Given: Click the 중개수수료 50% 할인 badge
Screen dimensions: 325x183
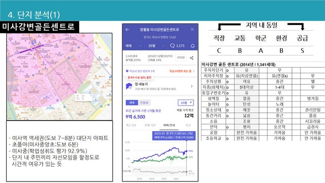Looking at the screenshot, I should click(139, 77).
